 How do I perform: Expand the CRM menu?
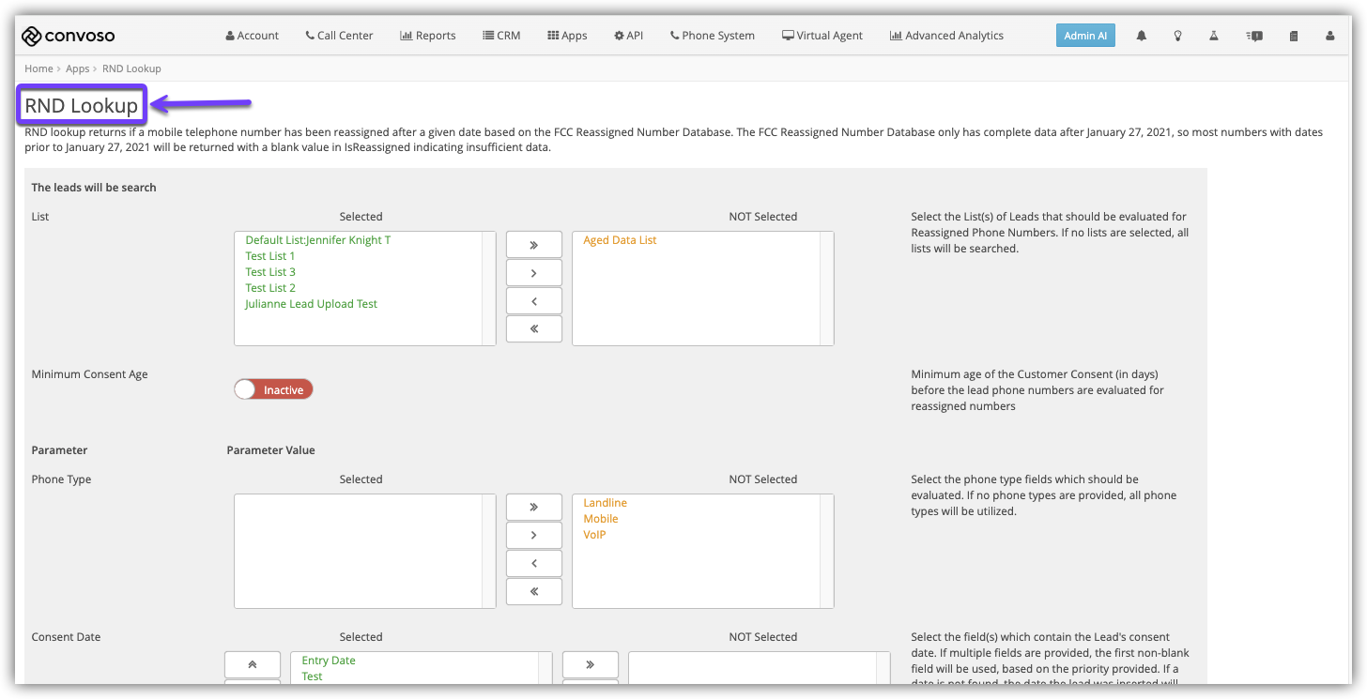coord(501,36)
